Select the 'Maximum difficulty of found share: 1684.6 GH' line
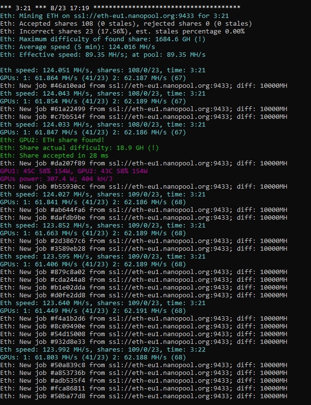This screenshot has height=405, width=311. point(103,39)
